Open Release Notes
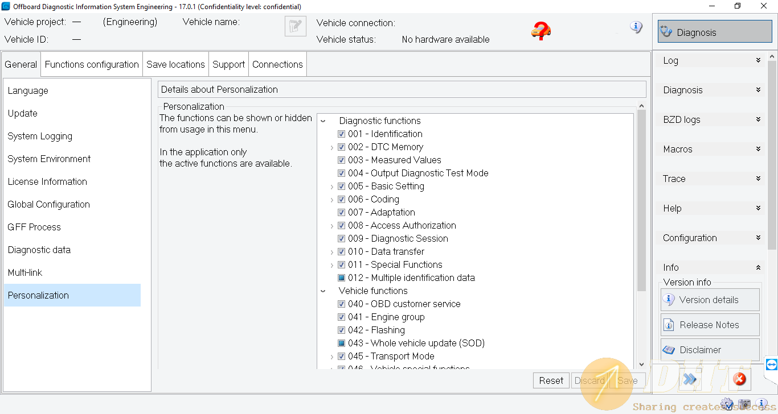This screenshot has width=778, height=414. pyautogui.click(x=710, y=325)
